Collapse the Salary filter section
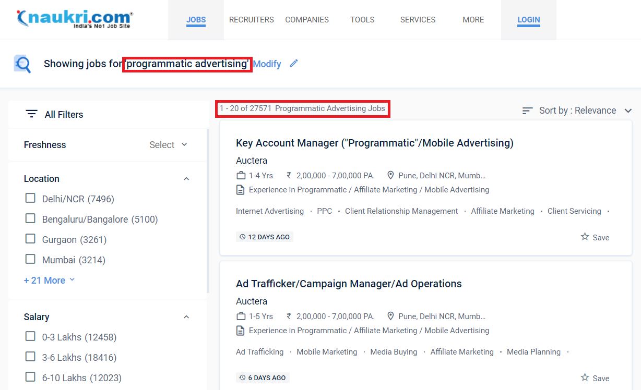The height and width of the screenshot is (390, 641). pos(186,317)
